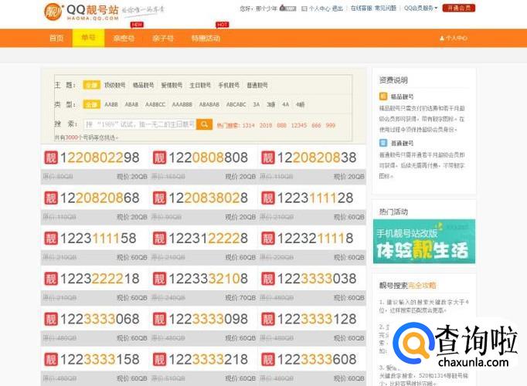
Task: Click 靓 icon beside 1223333038
Action: [x=268, y=279]
